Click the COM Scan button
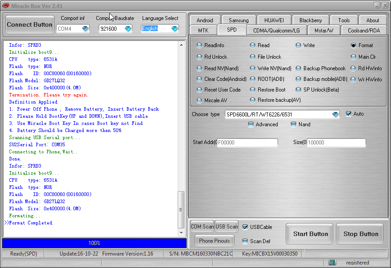Viewport: 391px width, 268px height. coord(202,227)
